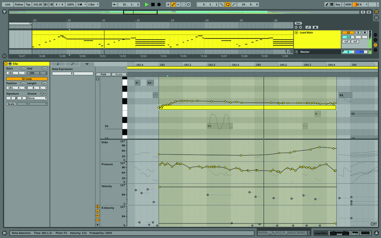Click the Phase Nudge Up icon
Screen dimensions: 381x238
(51, 4)
